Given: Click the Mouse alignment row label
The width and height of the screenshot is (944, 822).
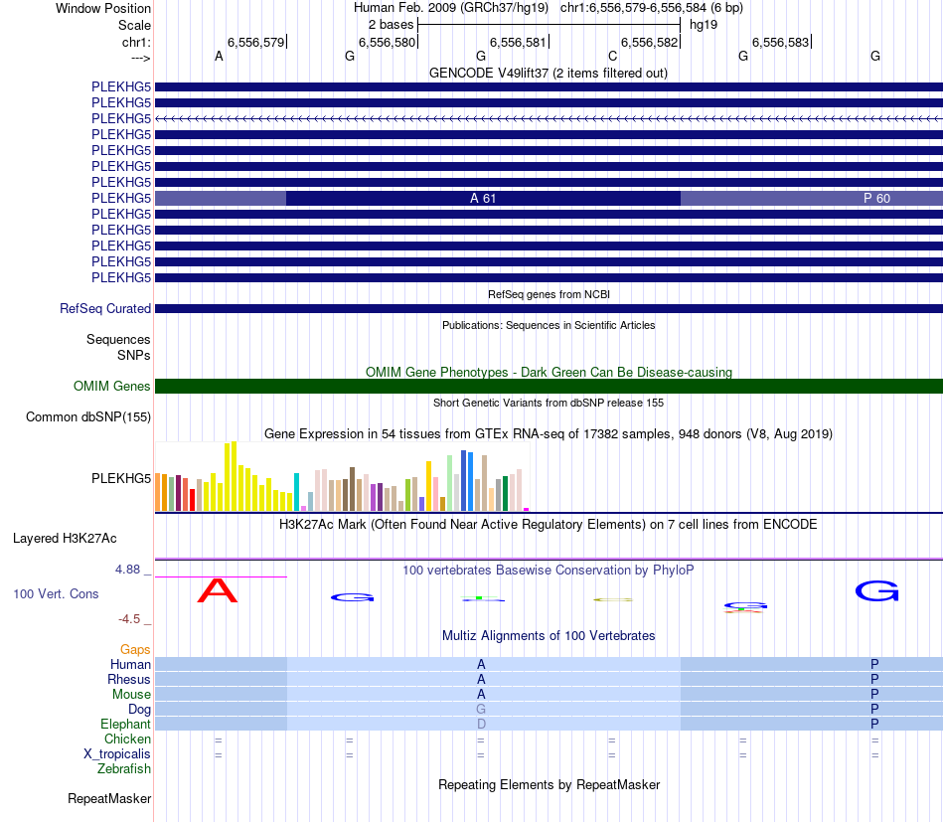Looking at the screenshot, I should [131, 695].
